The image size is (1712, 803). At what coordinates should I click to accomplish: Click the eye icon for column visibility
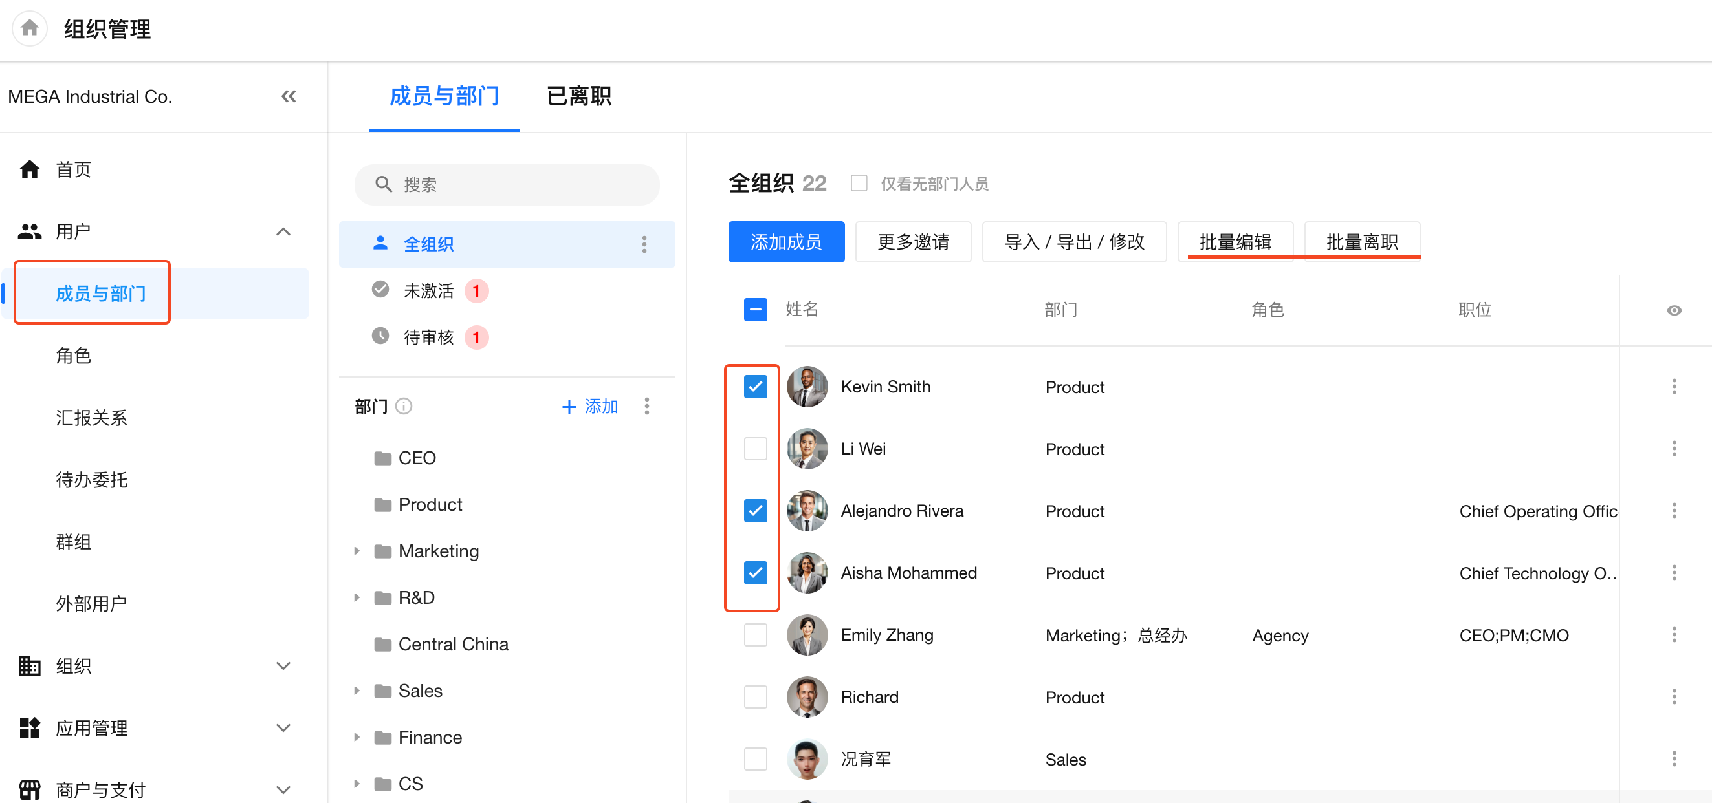point(1673,310)
